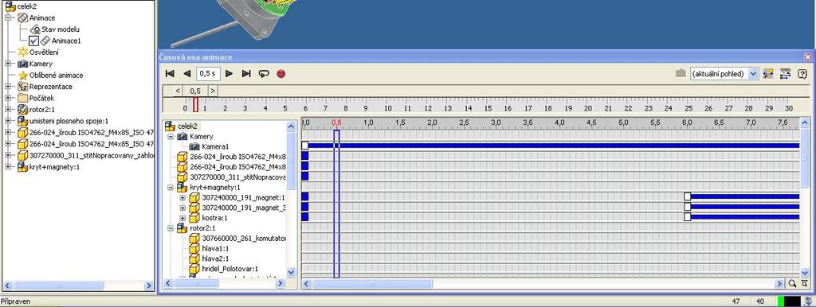Play animation in reverse

[x=187, y=74]
